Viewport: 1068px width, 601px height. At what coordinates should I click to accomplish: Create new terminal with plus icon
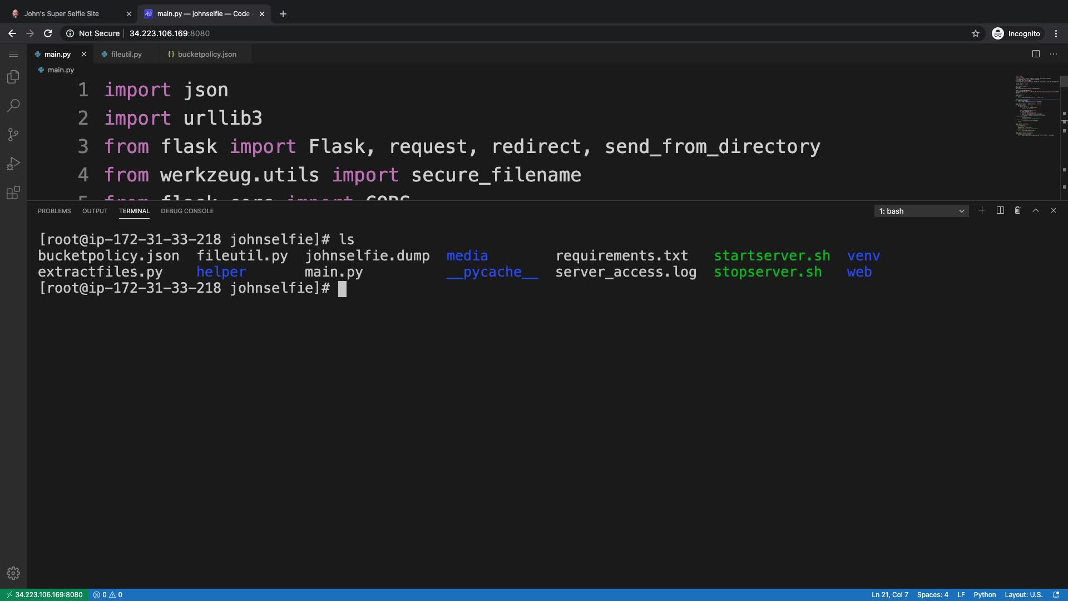(982, 210)
